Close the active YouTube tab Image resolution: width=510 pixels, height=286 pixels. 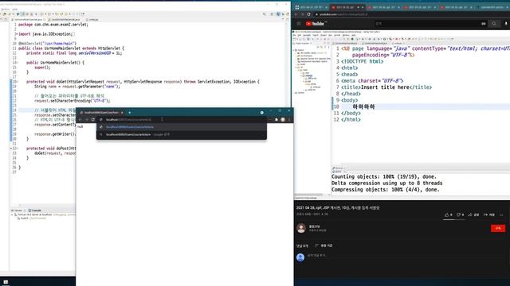pos(363,7)
